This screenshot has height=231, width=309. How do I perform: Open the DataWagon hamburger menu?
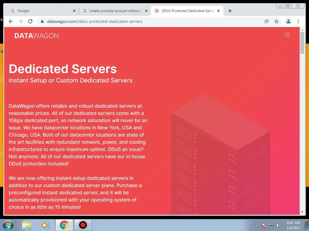pyautogui.click(x=287, y=35)
